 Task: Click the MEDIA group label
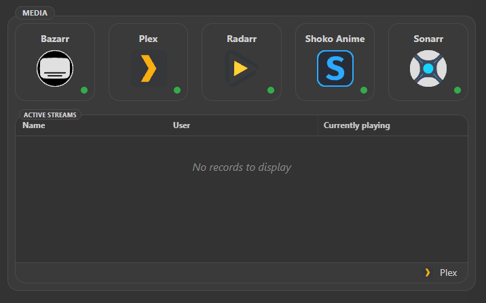click(x=35, y=13)
